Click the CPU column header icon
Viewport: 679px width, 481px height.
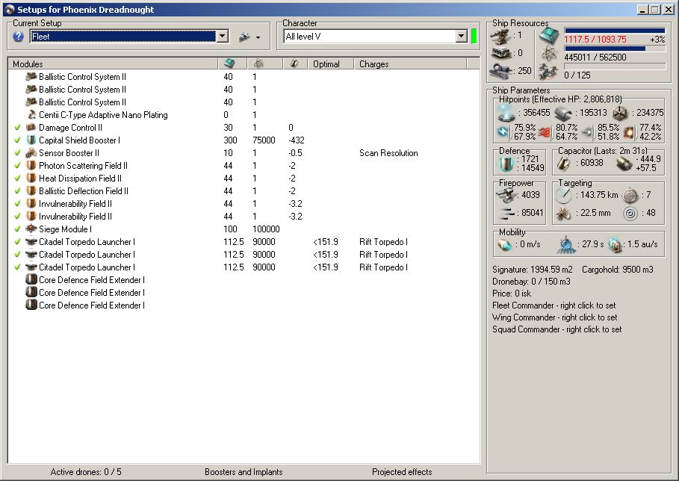[x=229, y=63]
